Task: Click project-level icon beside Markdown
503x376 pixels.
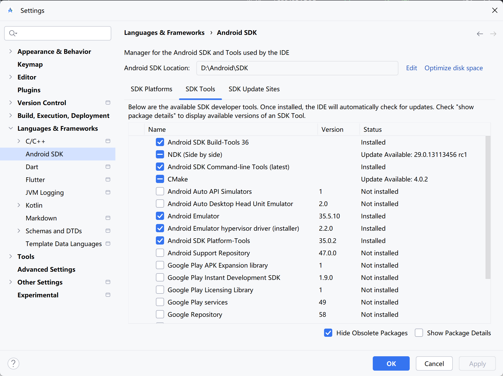Action: 108,218
